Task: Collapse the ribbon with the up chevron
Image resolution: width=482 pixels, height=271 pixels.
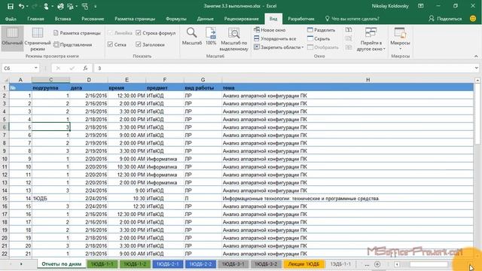Action: pyautogui.click(x=476, y=56)
